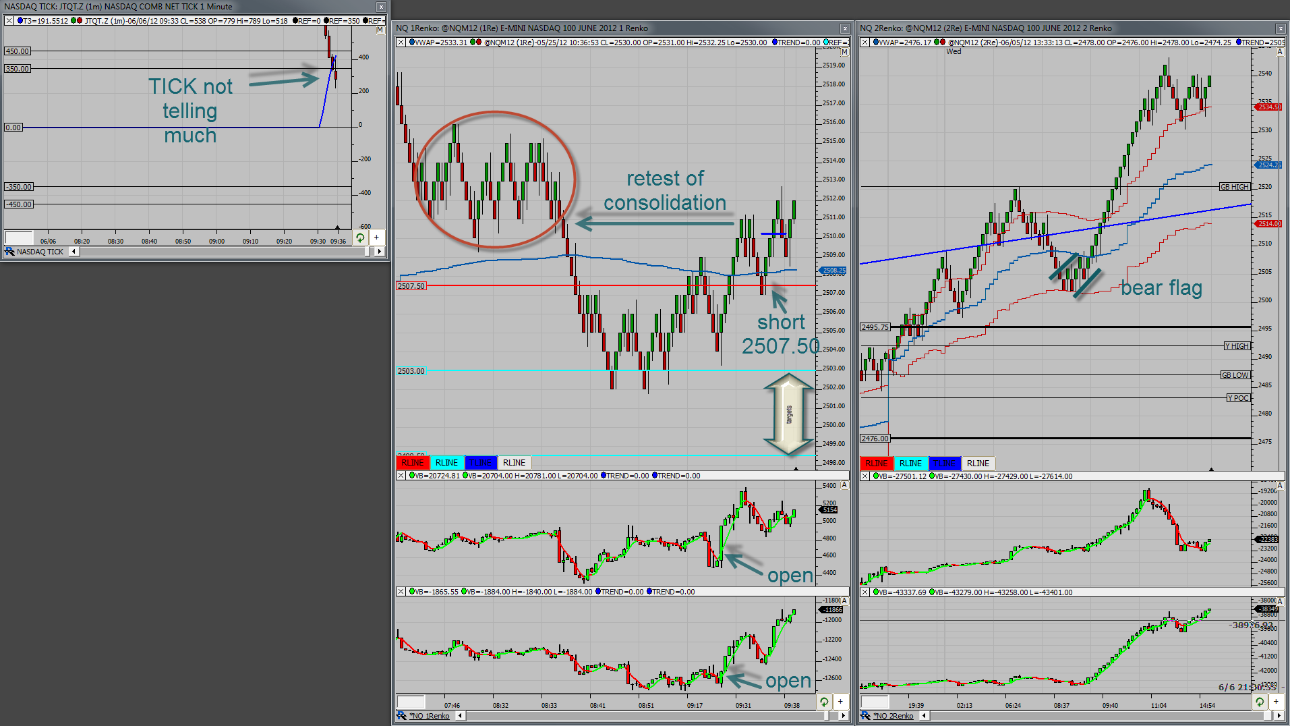Select the NASDAQ TICK chart tab
The width and height of the screenshot is (1290, 726).
[x=40, y=252]
